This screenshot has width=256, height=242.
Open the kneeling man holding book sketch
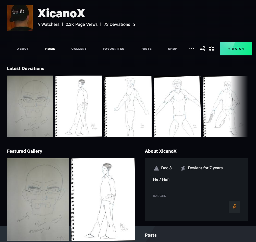pyautogui.click(x=225, y=106)
